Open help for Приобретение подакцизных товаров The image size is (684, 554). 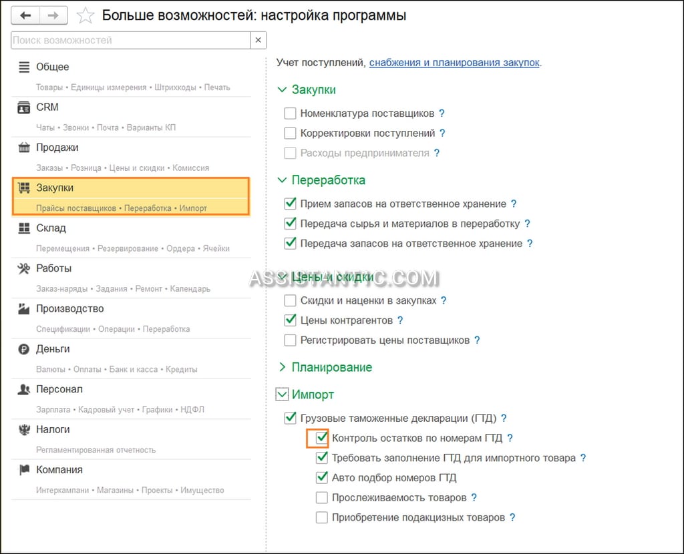(x=512, y=517)
